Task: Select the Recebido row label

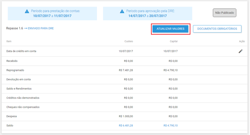Action: pyautogui.click(x=12, y=61)
